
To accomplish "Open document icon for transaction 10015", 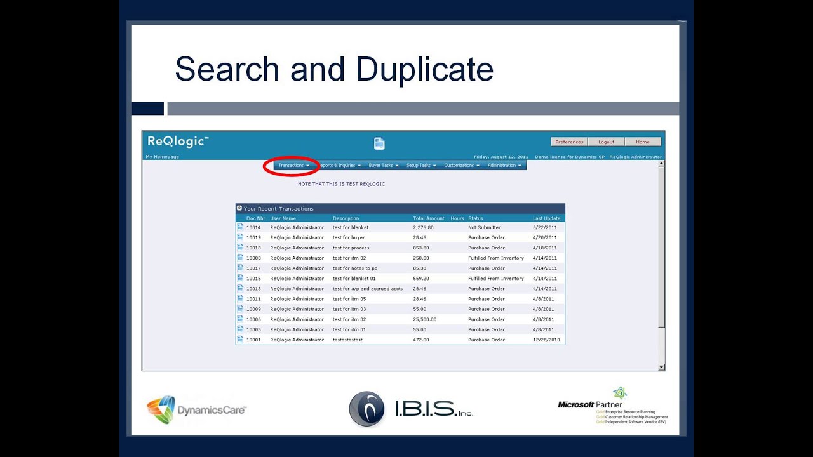I will click(x=240, y=277).
